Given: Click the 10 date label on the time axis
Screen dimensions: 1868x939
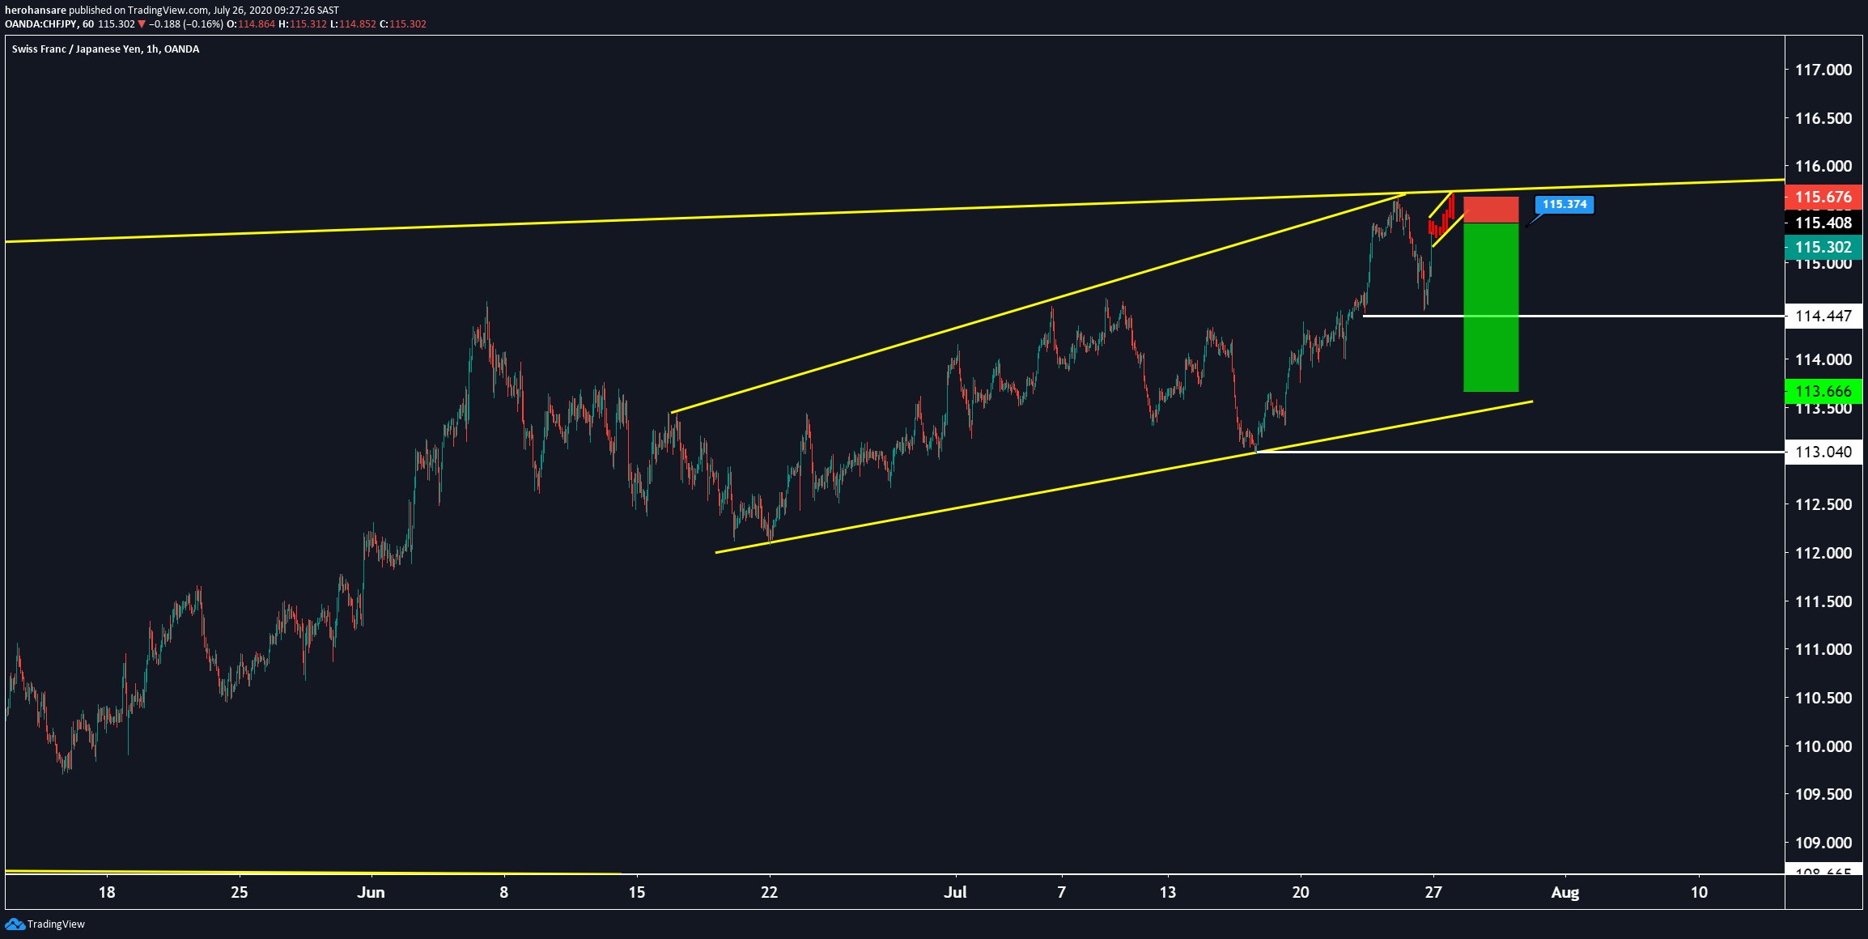Looking at the screenshot, I should tap(1699, 892).
